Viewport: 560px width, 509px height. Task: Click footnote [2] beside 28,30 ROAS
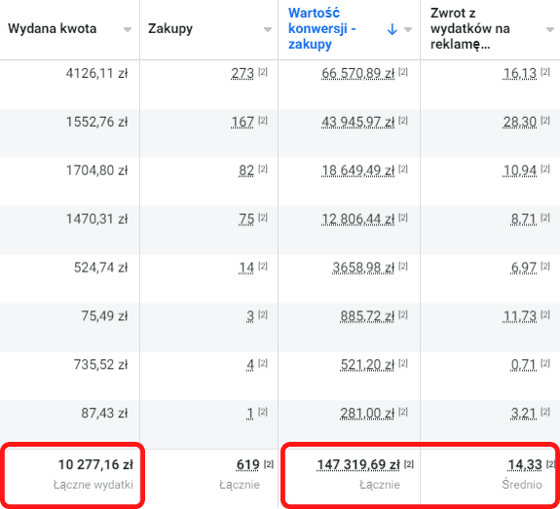coord(545,121)
